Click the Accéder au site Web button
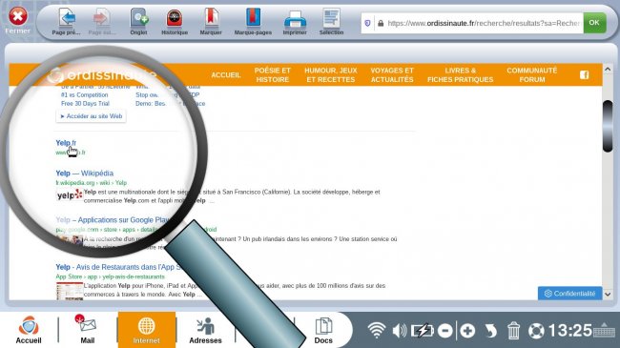 (x=91, y=116)
